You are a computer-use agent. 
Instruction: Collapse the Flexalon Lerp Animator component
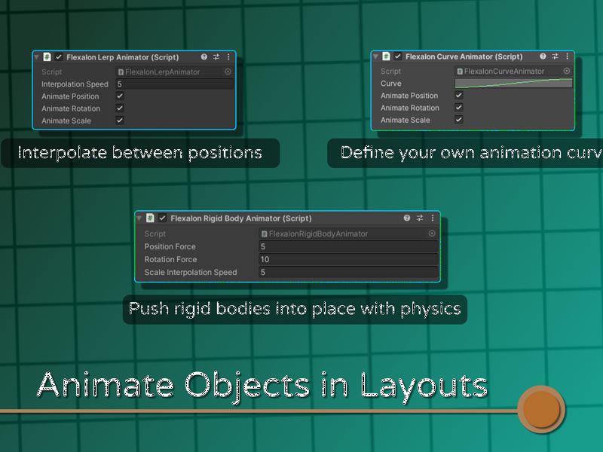[x=36, y=57]
